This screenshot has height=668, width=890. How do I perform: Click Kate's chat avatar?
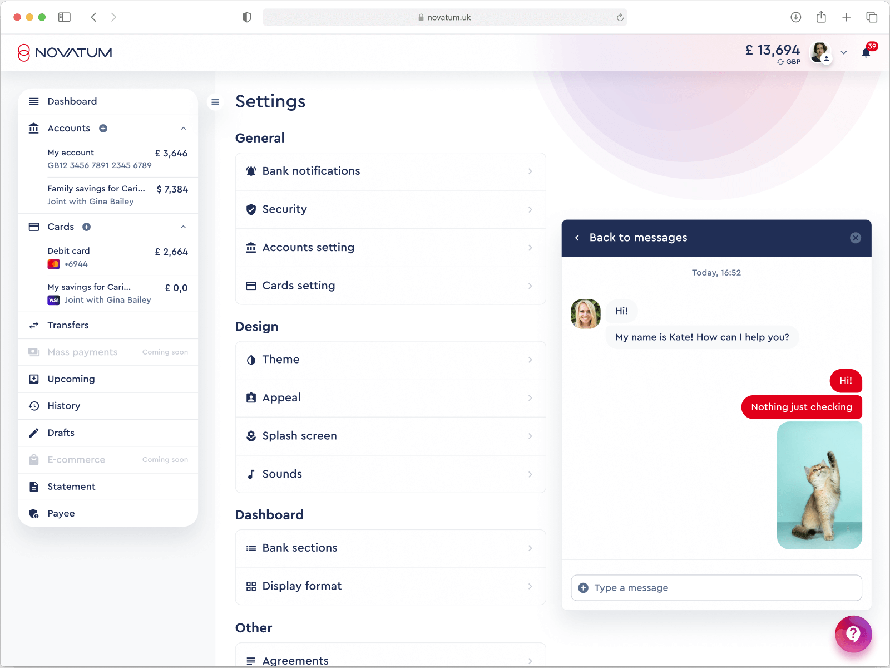(586, 314)
